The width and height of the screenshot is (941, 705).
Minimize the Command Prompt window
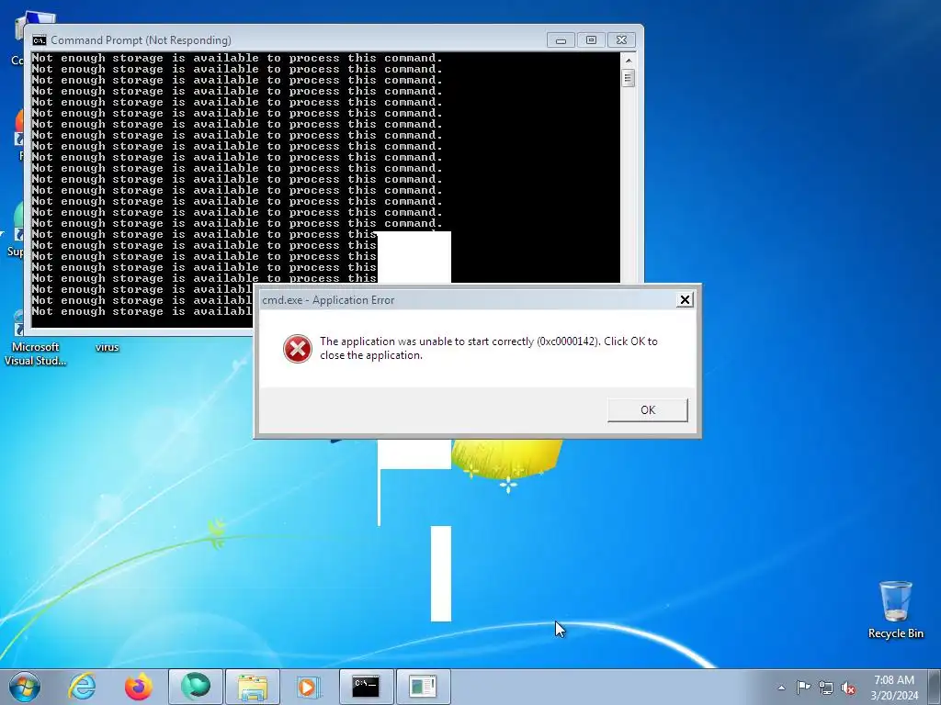pos(561,40)
